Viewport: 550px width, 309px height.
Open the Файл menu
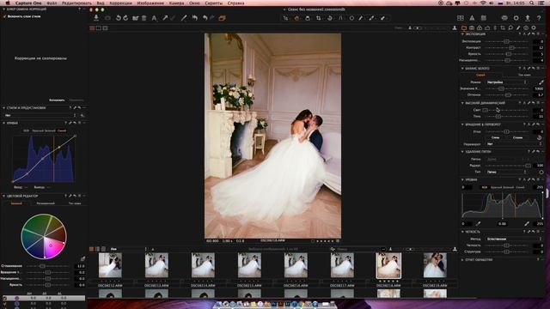pos(52,3)
